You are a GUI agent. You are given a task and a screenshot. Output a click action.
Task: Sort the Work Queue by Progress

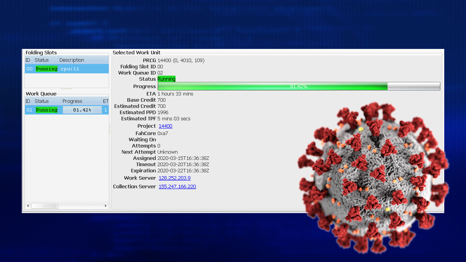pyautogui.click(x=72, y=101)
